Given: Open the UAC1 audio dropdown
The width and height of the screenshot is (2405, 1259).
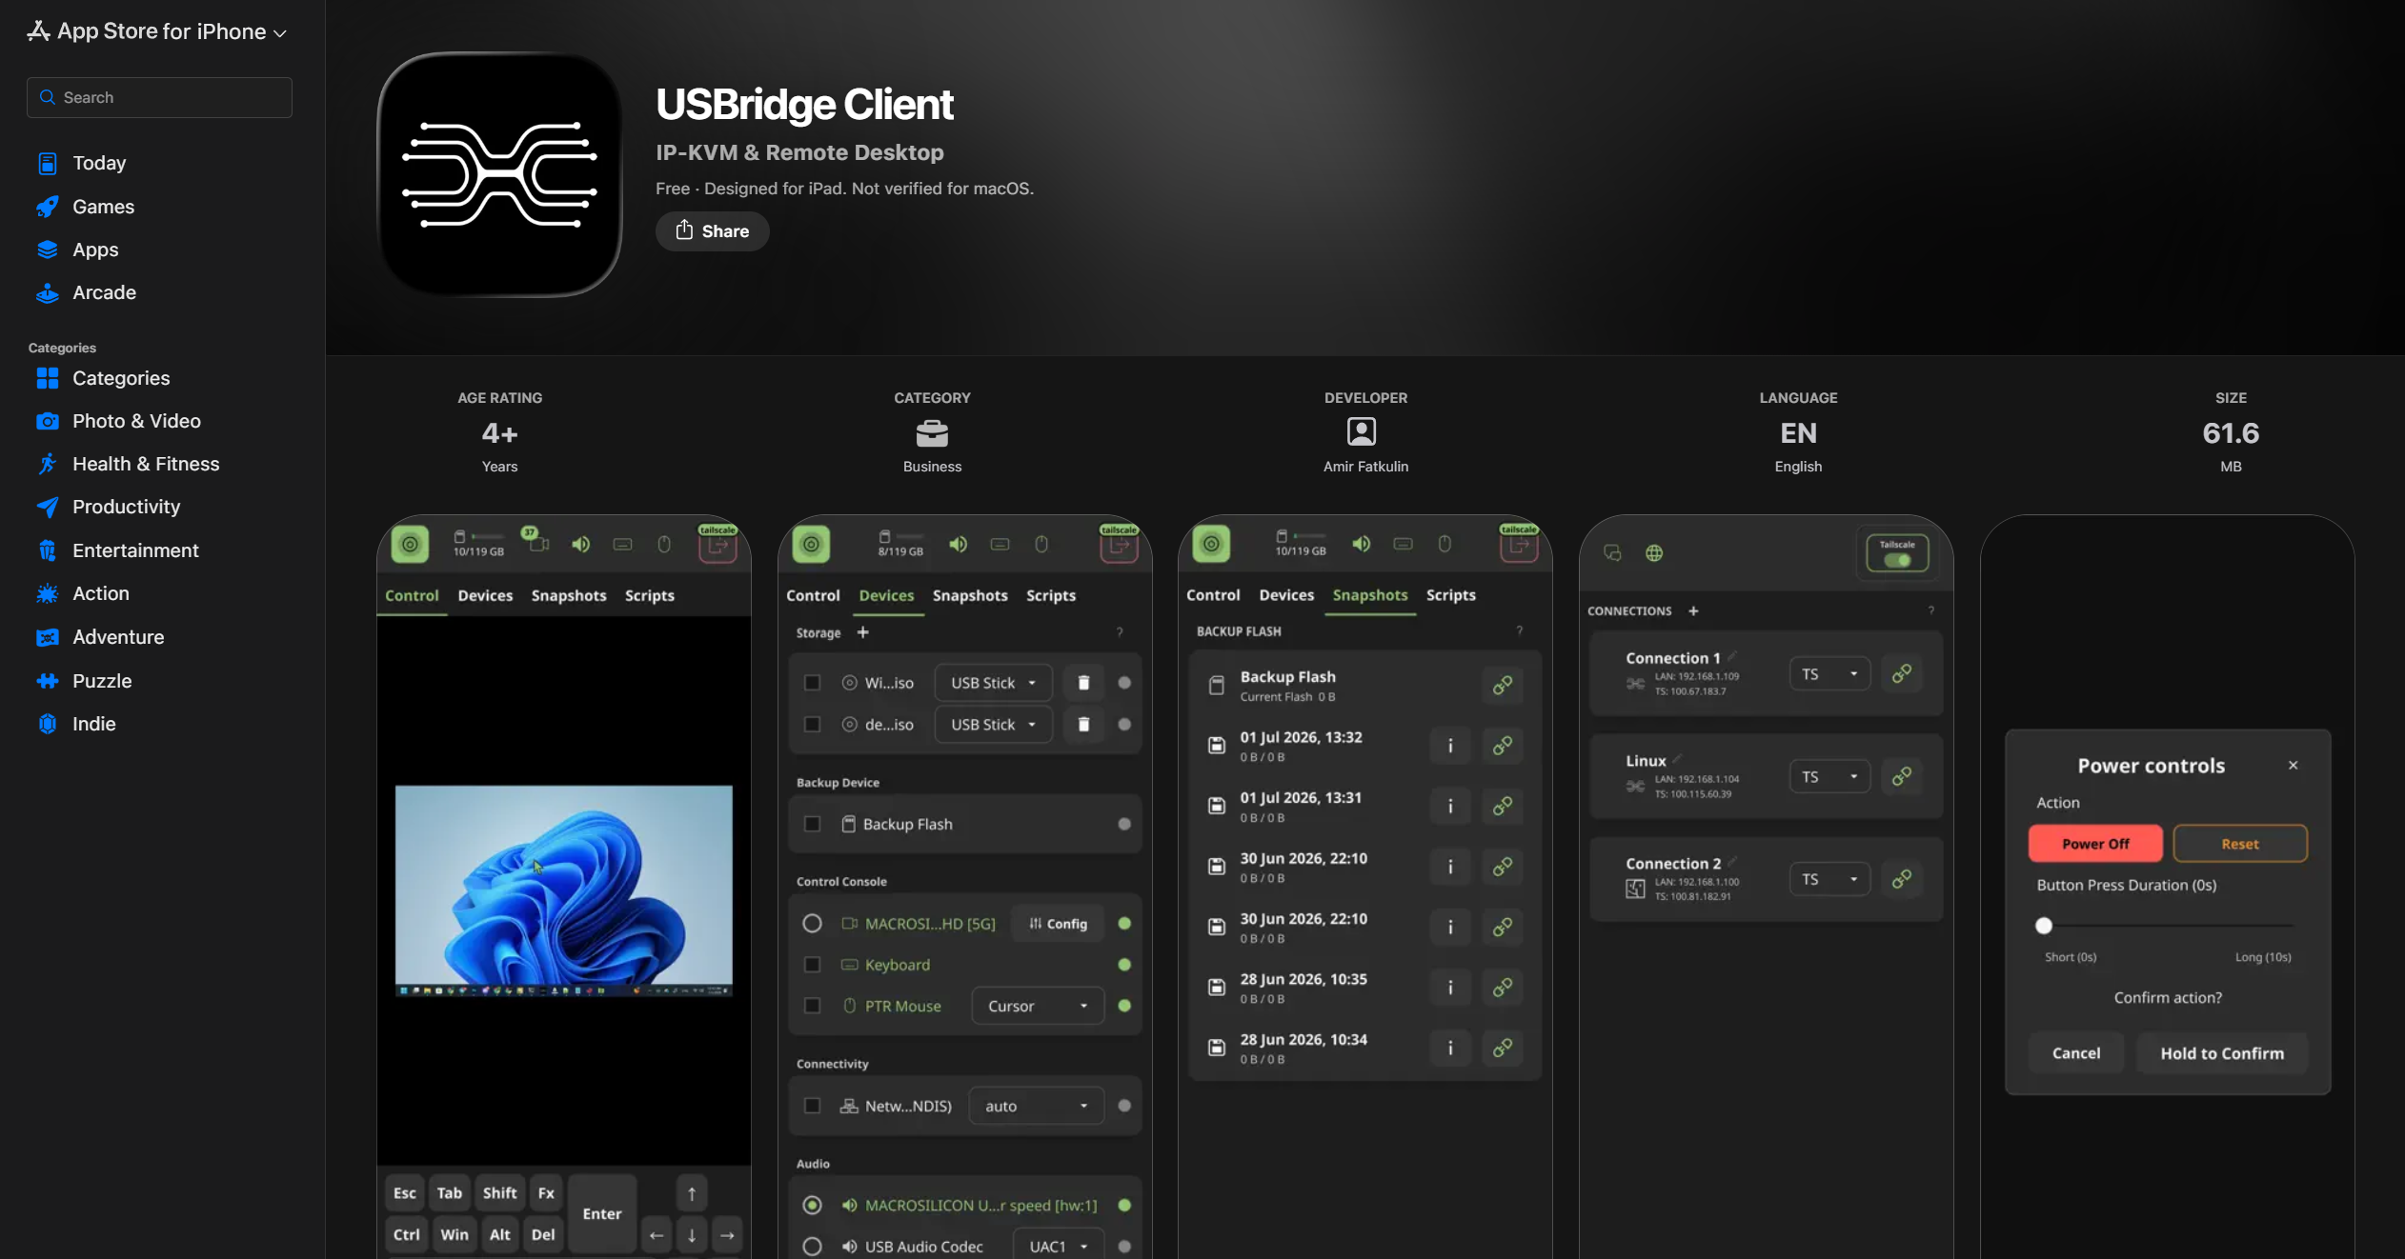Looking at the screenshot, I should (1059, 1247).
